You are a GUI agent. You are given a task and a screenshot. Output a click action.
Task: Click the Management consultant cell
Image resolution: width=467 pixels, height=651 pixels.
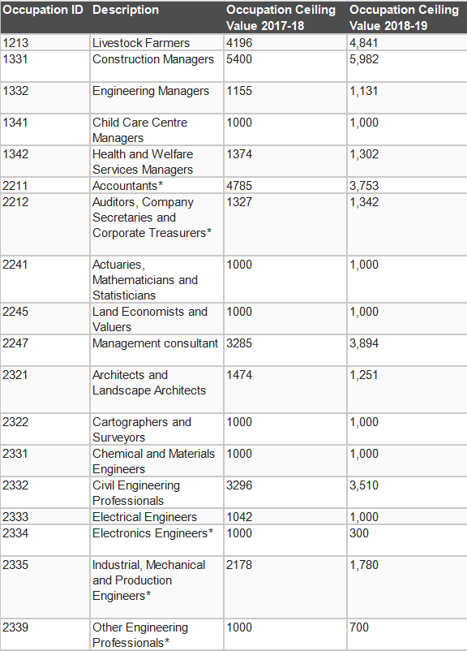coord(156,351)
